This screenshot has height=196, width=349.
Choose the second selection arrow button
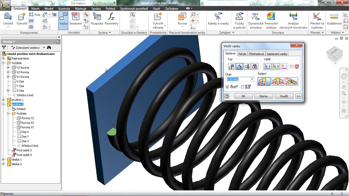(x=276, y=67)
